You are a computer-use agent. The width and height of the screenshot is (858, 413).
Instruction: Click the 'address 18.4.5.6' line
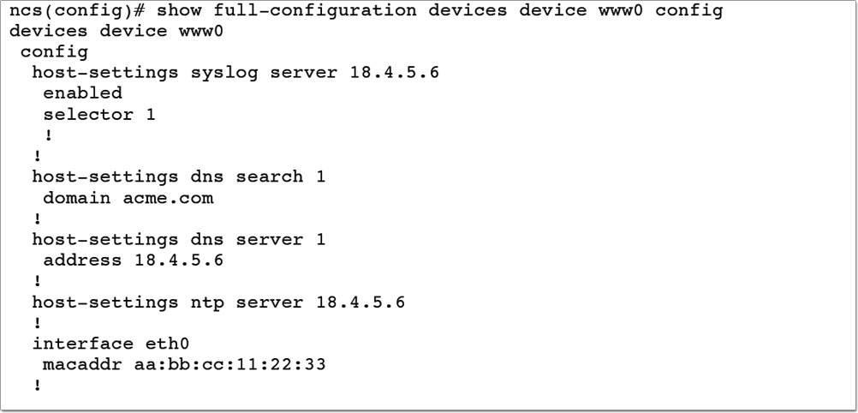133,260
